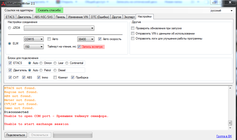Open the Эксперт tab
Viewport: 237px width, 140px height.
point(129,17)
